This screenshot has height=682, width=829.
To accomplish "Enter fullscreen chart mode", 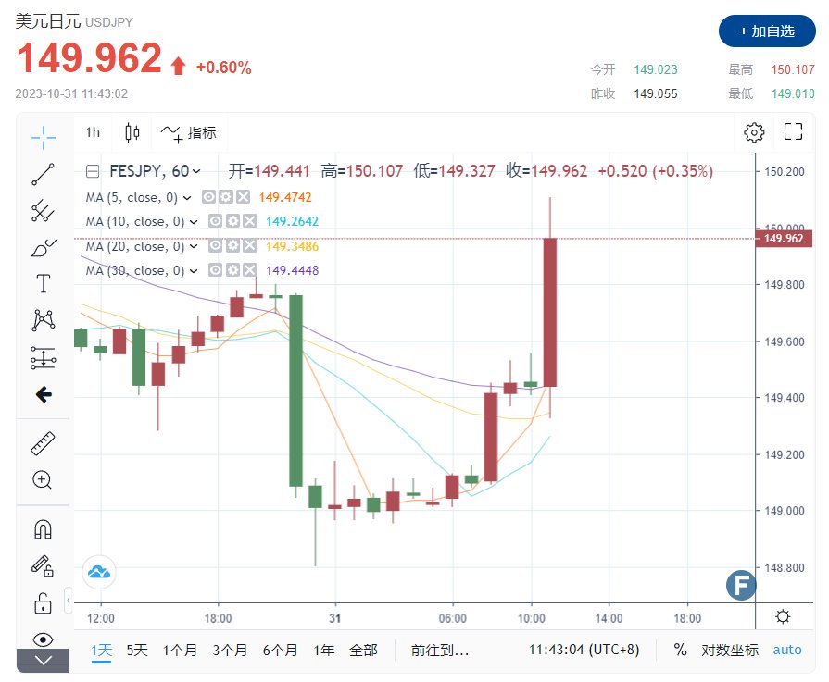I will point(793,132).
